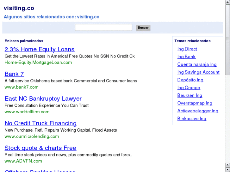The height and width of the screenshot is (172, 230).
Task: Click the scrollbar down arrow at bottom
Action: coord(228,169)
